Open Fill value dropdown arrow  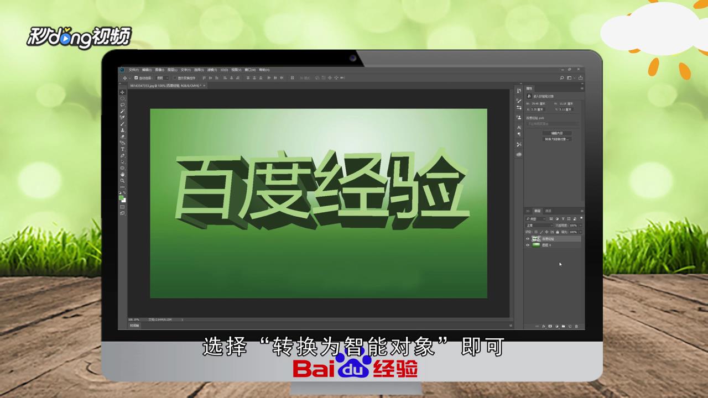581,232
